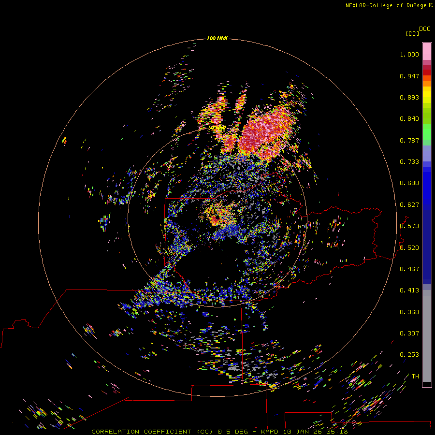Click the 100 NMI range ring label
This screenshot has height=435, width=435.
(217, 38)
